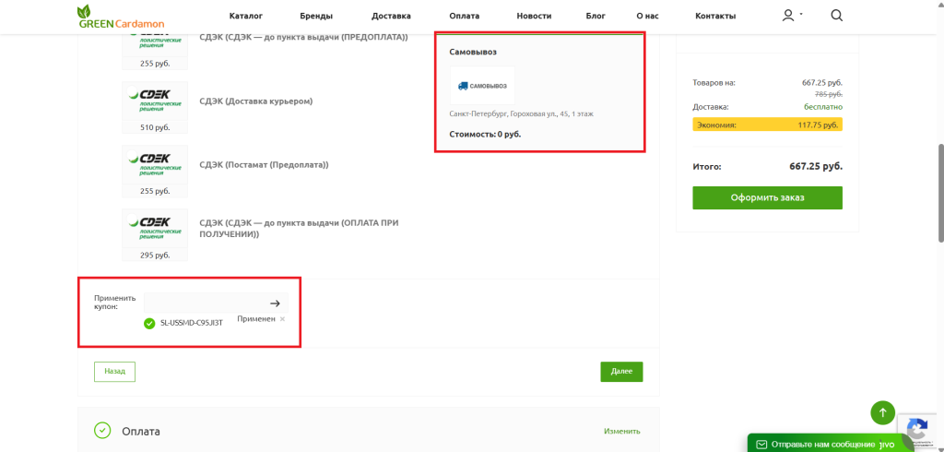This screenshot has height=452, width=944.
Task: Choose СДЭК пункт выдачи (ПРЕДОПЛАТА) option
Action: 303,38
